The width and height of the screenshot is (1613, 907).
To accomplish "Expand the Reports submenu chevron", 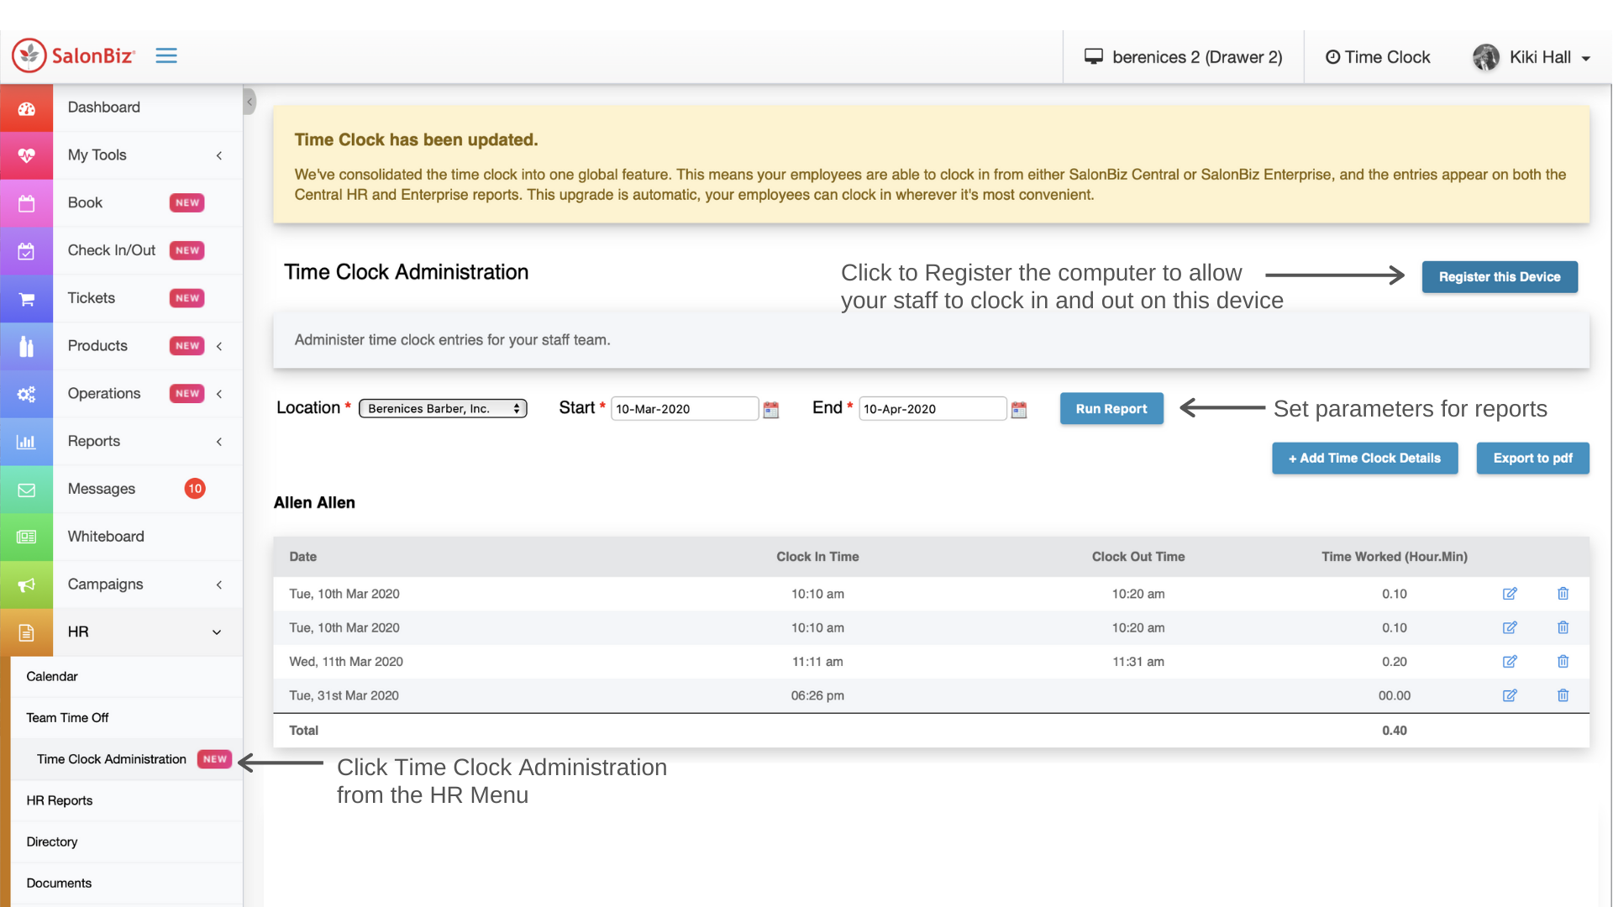I will [x=219, y=442].
